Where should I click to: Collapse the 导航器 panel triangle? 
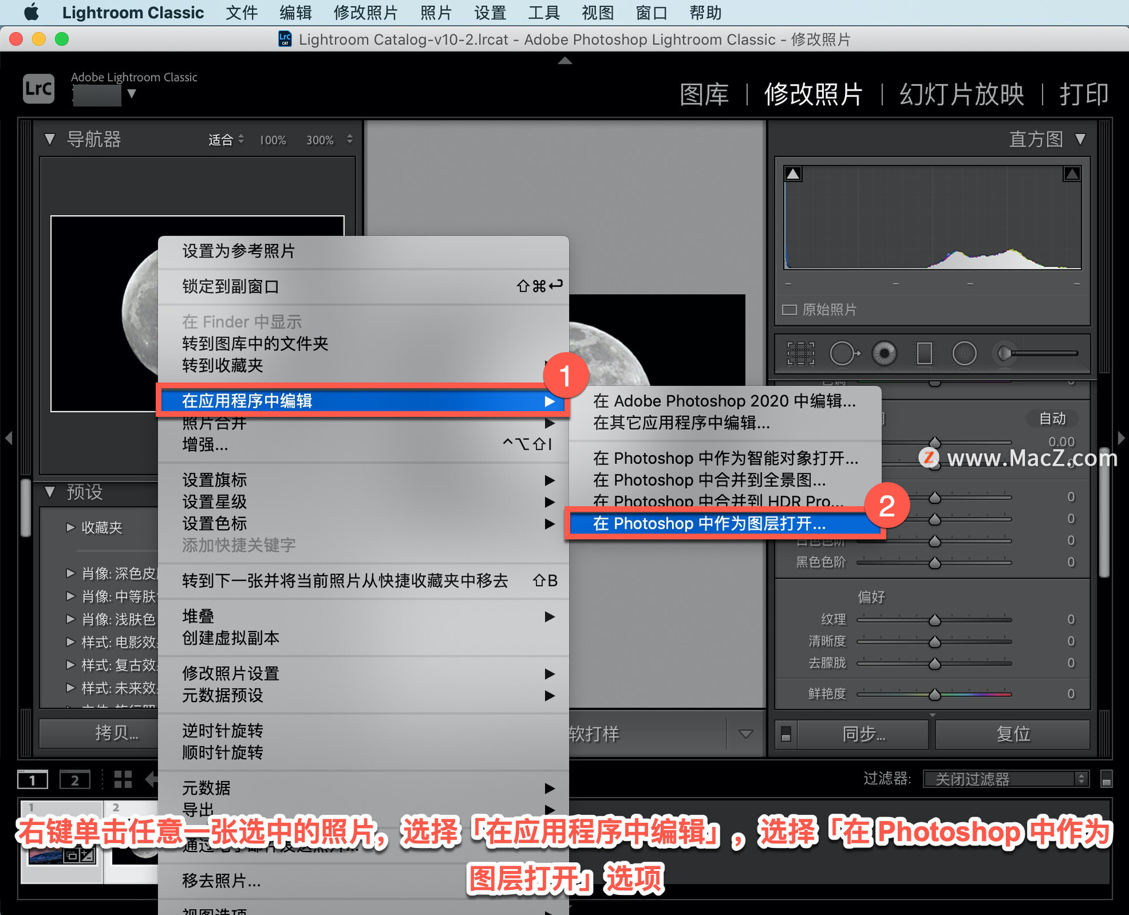coord(50,140)
